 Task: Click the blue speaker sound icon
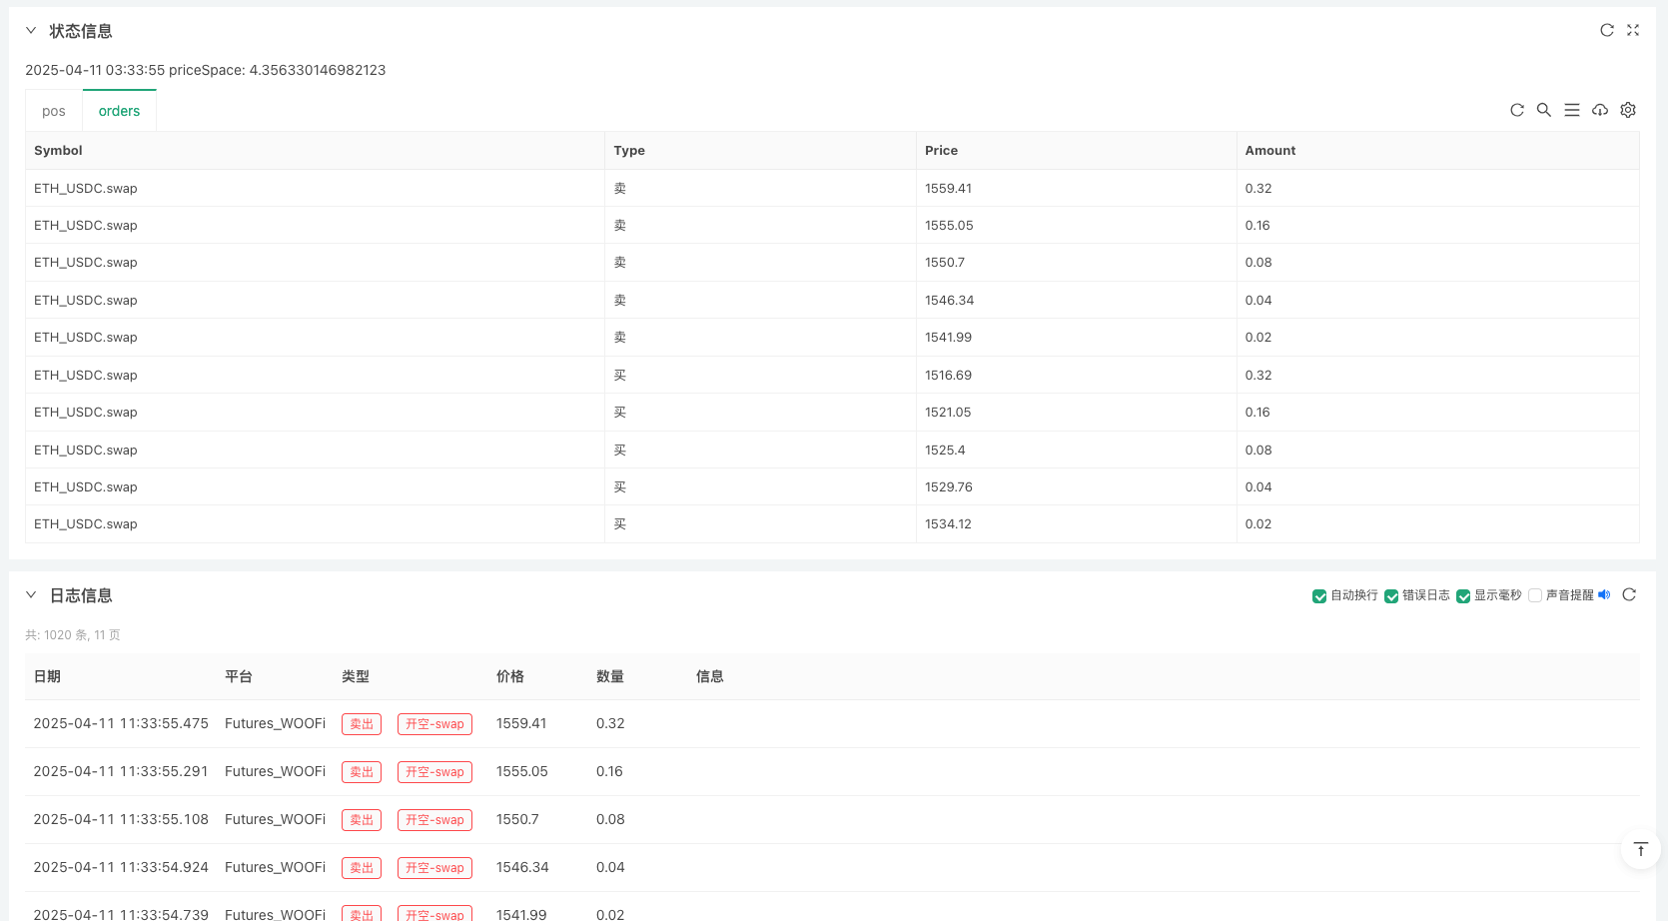point(1604,595)
